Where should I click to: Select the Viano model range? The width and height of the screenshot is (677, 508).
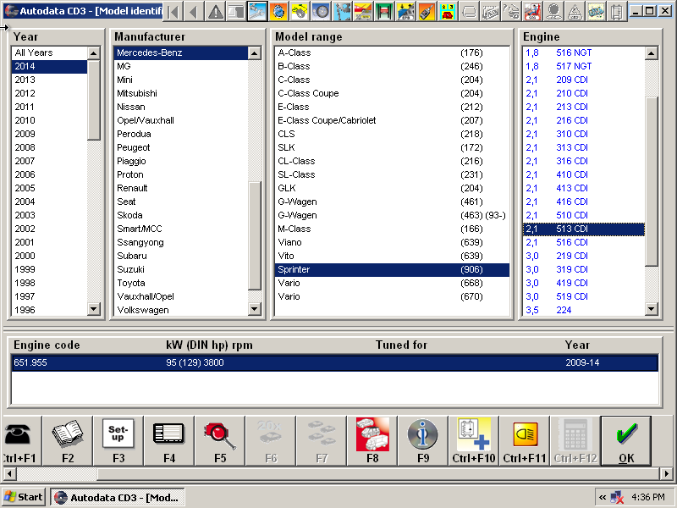(392, 242)
